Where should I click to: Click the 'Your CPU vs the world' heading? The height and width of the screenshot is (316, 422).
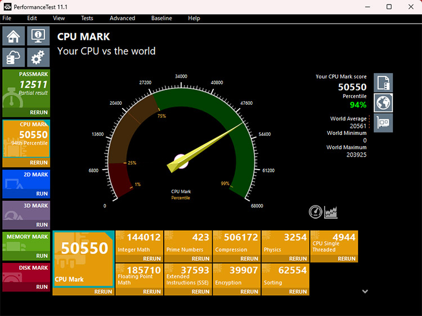click(106, 51)
